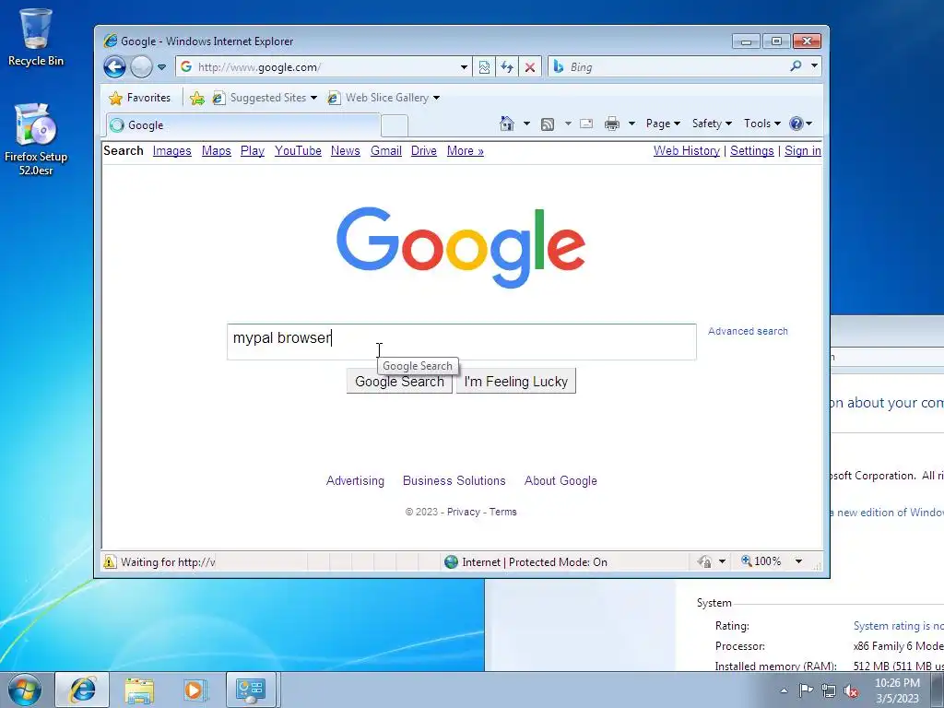Click the Read Mail envelope icon
944x708 pixels.
(585, 124)
